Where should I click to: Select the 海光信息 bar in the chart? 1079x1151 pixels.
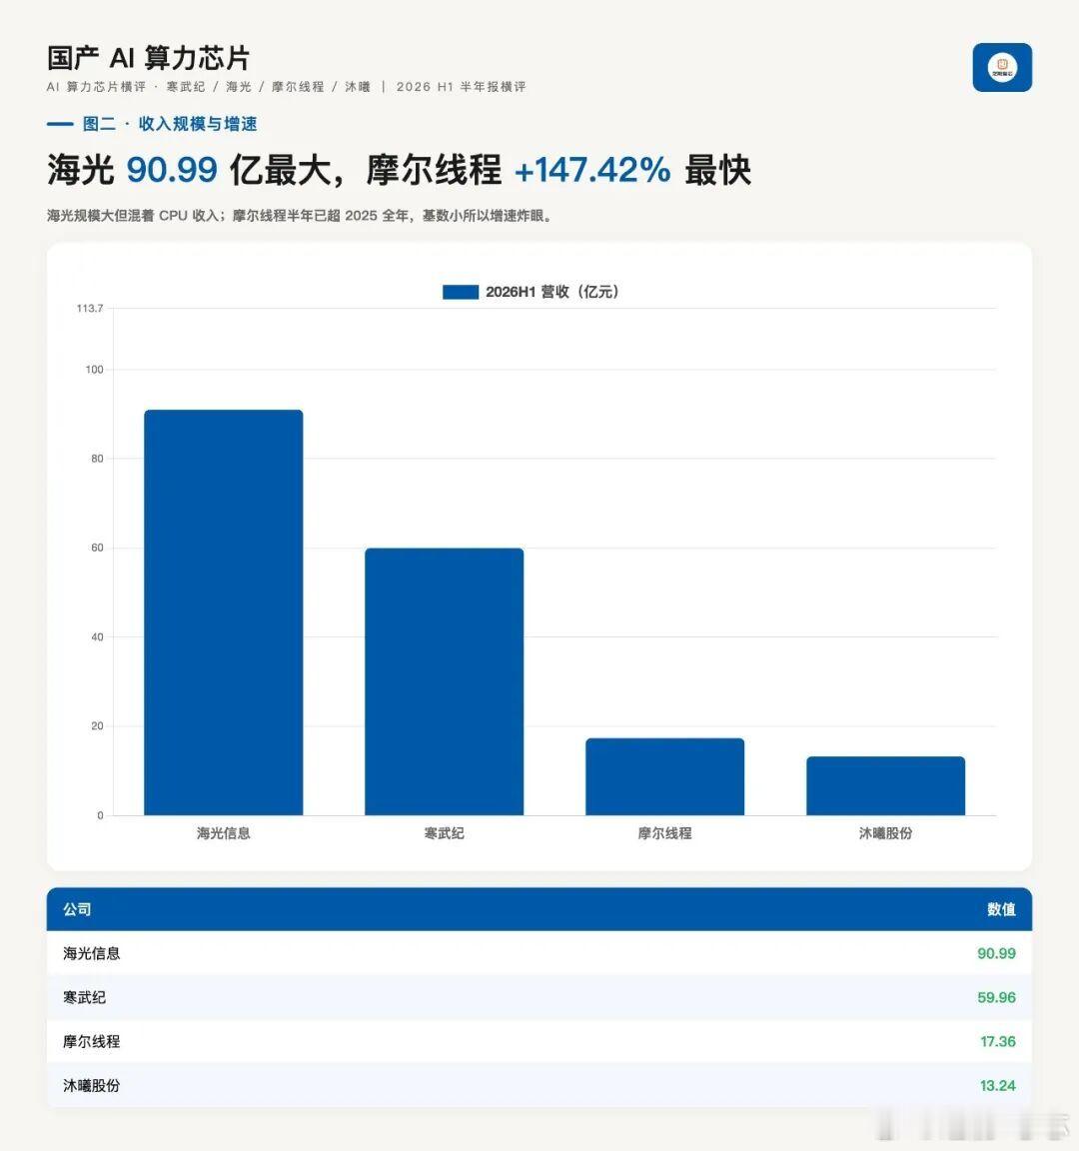[223, 612]
